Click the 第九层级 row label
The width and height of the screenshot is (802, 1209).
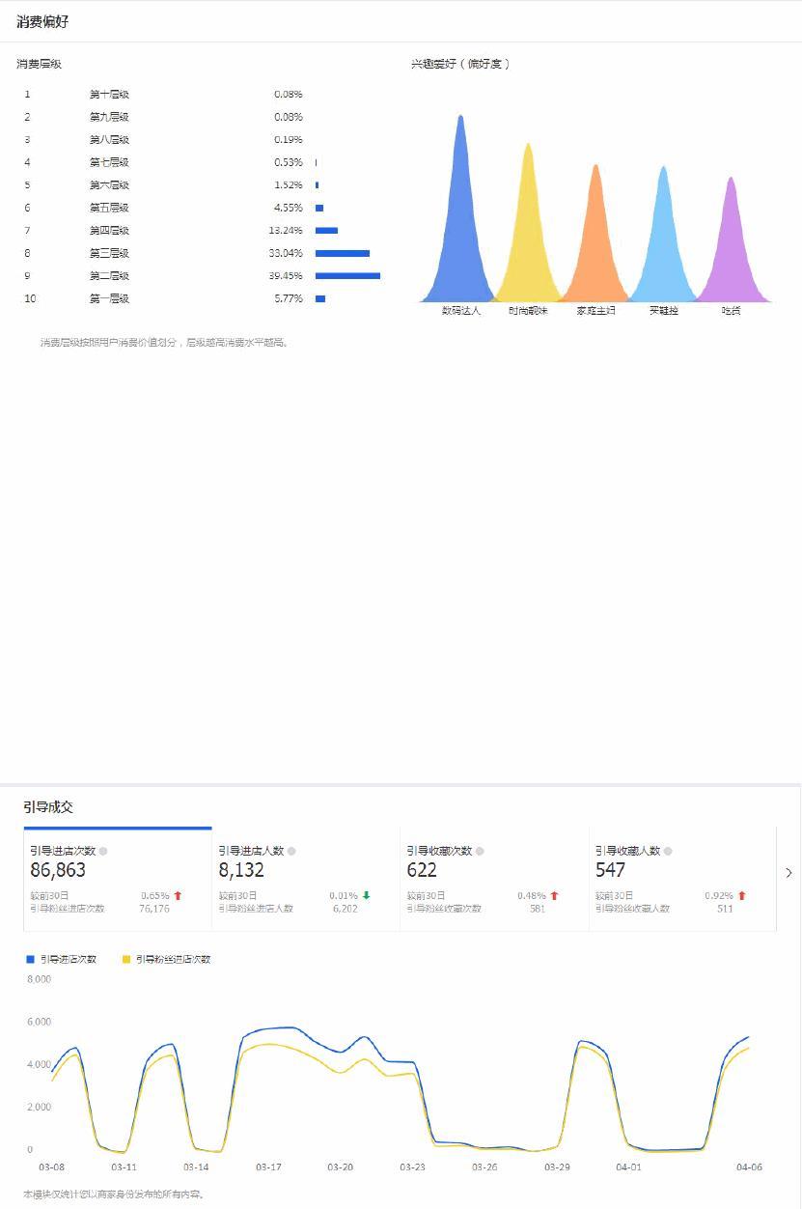click(x=109, y=117)
